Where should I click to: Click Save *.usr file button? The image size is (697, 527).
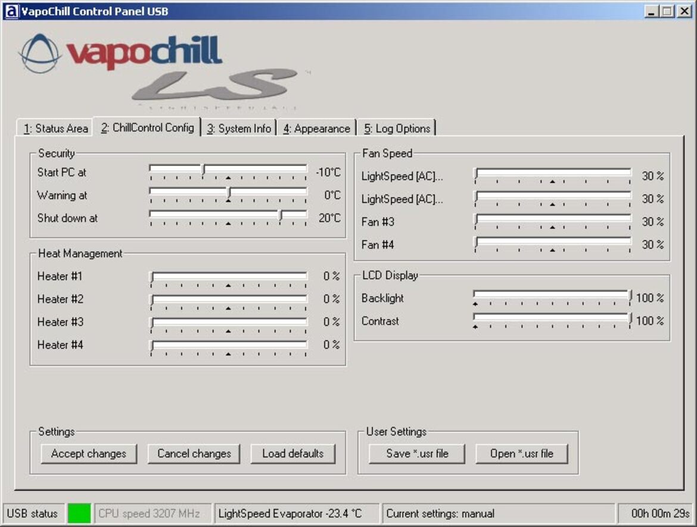[417, 453]
